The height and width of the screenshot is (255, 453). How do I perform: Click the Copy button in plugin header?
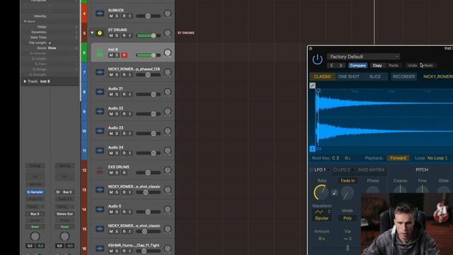pos(377,66)
